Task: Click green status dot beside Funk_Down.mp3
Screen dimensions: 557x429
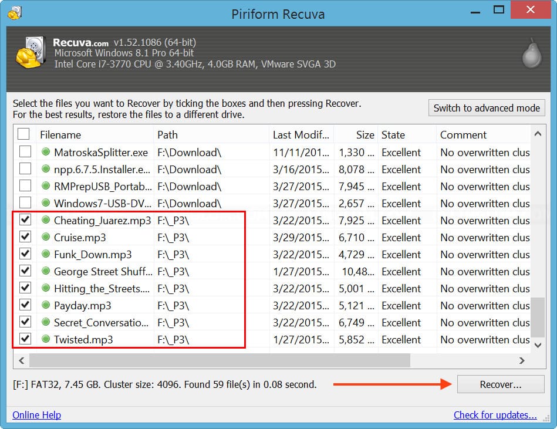Action: (46, 255)
